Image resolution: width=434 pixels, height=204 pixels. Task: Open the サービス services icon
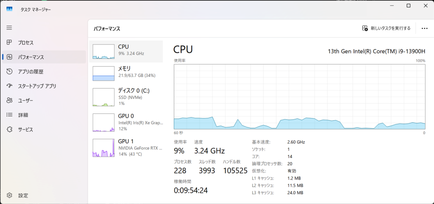(x=9, y=130)
